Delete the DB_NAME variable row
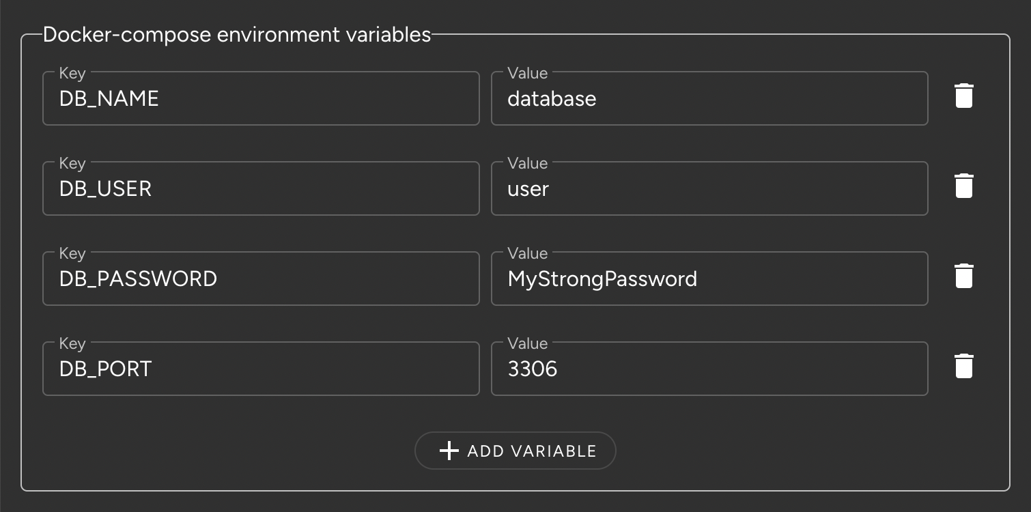 (x=963, y=96)
